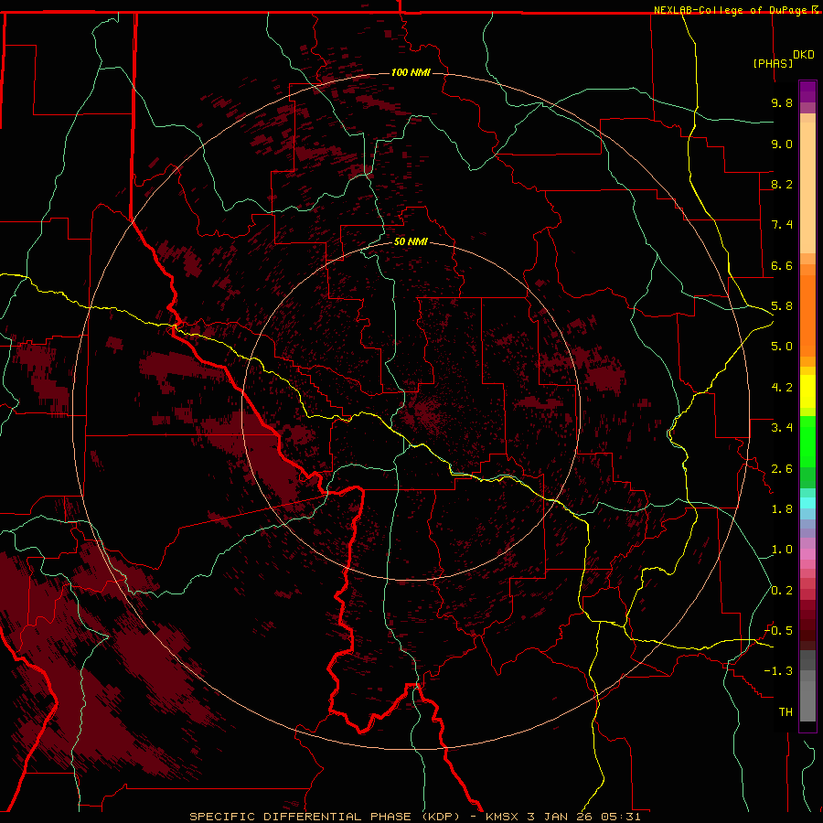Select the -0.5 scale value
Image resolution: width=823 pixels, height=823 pixels.
pyautogui.click(x=778, y=631)
